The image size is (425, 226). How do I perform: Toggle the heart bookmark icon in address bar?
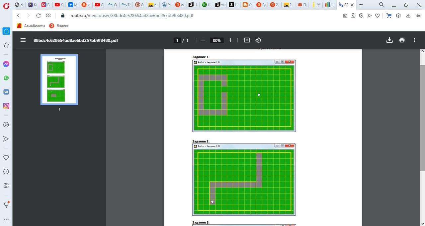click(x=377, y=16)
